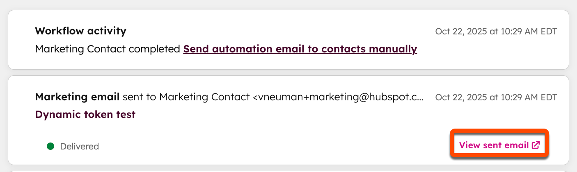
Task: Click "Oct 22, 2025" date in Workflow activity card
Action: tap(460, 32)
